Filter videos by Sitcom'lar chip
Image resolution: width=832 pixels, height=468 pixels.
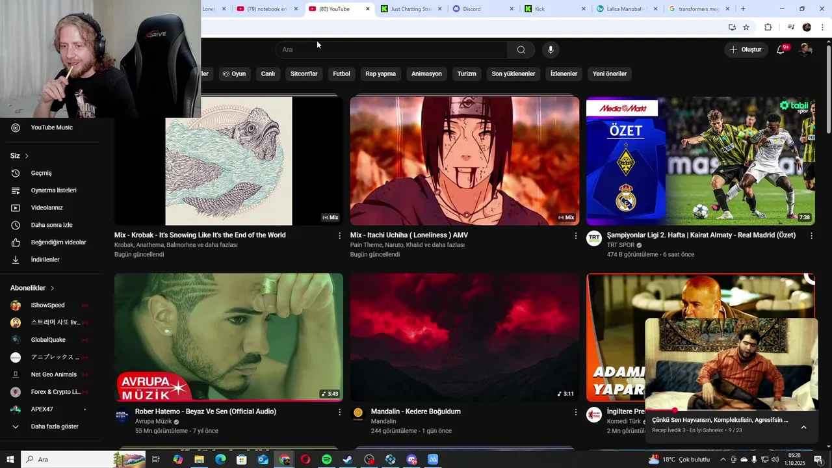click(304, 74)
